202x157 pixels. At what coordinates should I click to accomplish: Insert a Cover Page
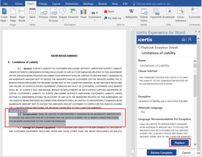tap(4, 15)
